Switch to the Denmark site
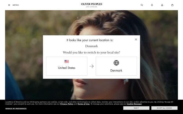This screenshot has width=183, height=114. click(x=116, y=66)
